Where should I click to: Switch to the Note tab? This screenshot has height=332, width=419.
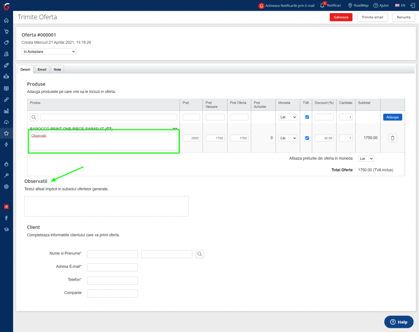pyautogui.click(x=57, y=69)
